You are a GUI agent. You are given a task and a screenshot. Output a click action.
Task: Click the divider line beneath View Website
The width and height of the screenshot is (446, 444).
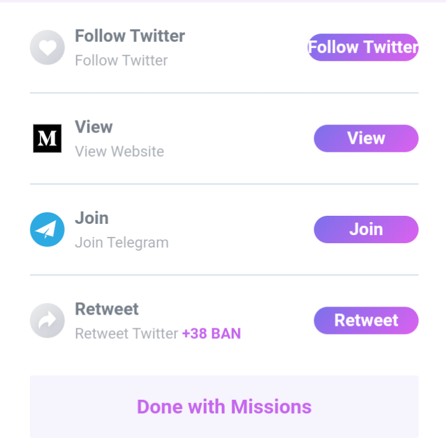tap(224, 184)
